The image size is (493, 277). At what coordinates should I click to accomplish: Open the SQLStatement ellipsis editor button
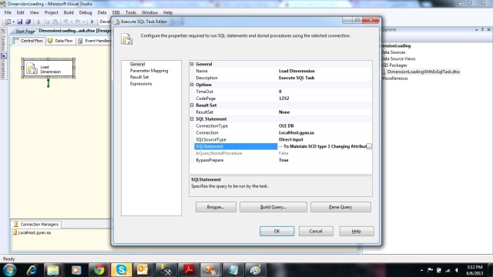click(369, 146)
